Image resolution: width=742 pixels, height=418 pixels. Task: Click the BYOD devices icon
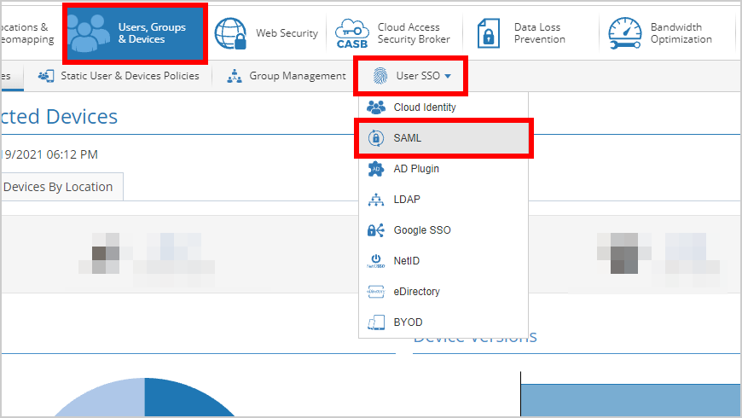click(376, 322)
